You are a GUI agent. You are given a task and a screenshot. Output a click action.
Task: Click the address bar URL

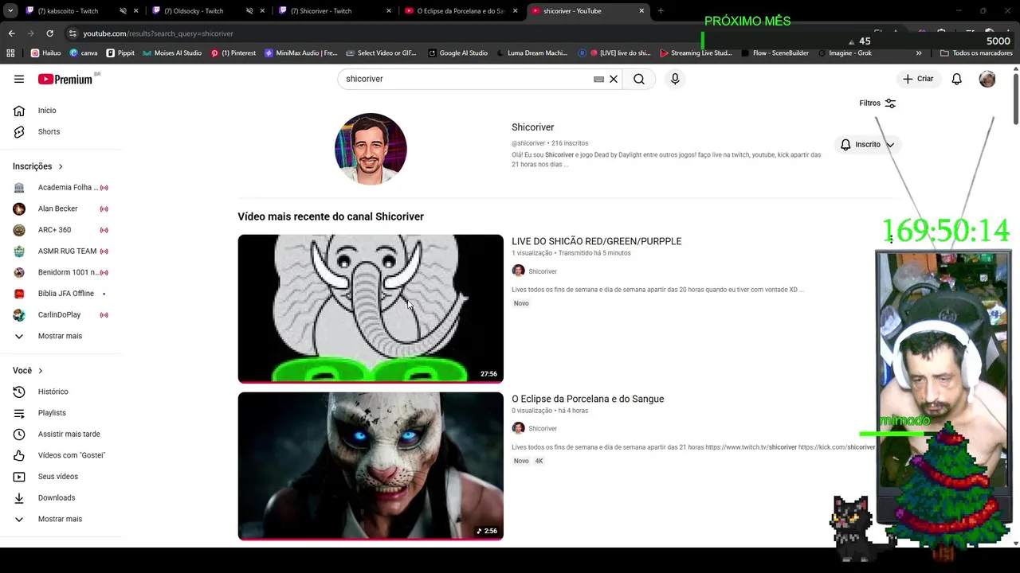pos(158,33)
